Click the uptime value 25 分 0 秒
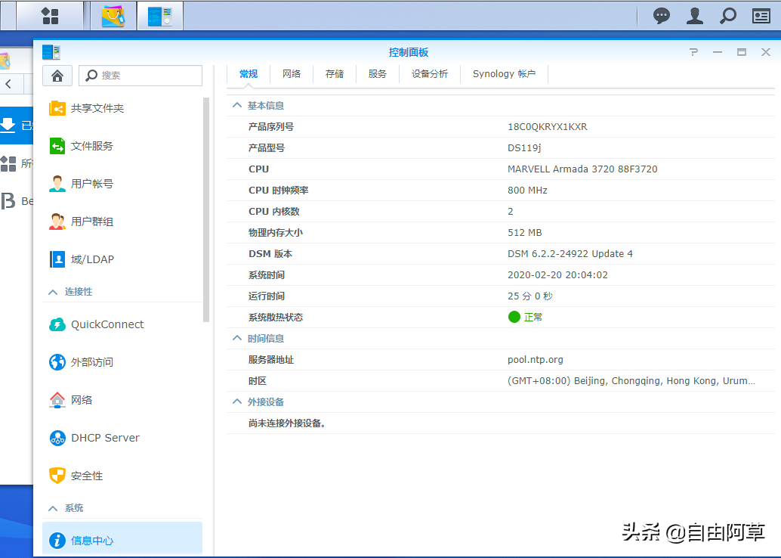This screenshot has width=781, height=558. coord(530,296)
